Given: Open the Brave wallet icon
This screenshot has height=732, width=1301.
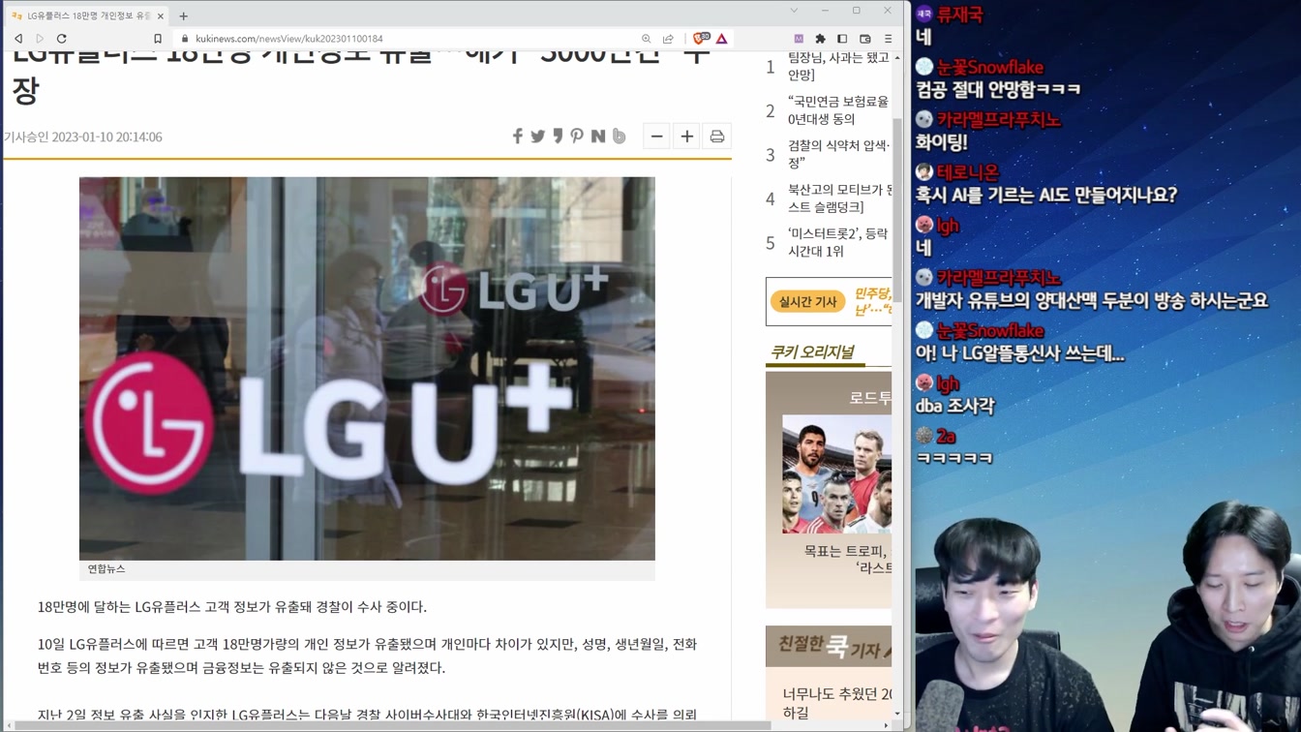Looking at the screenshot, I should click(865, 39).
